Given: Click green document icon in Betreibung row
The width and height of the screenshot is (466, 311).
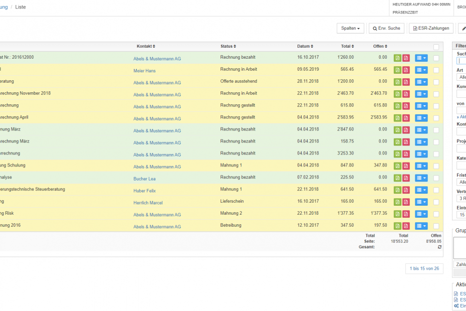Looking at the screenshot, I should tap(397, 226).
